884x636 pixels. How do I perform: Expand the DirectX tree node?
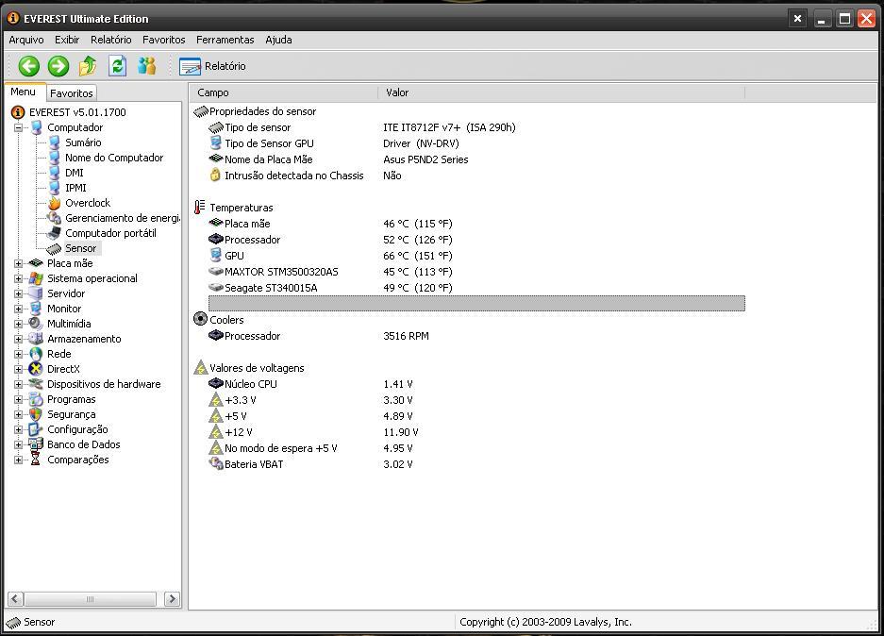[18, 369]
